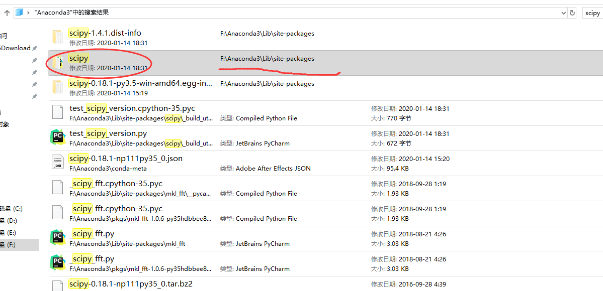Screen dimensions: 603x291
Task: Open drive (E:) in the sidebar
Action: click(8, 233)
